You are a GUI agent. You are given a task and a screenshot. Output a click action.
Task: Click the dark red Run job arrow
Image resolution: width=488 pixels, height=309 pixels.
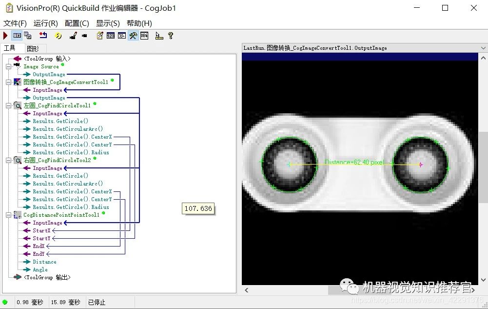5,36
